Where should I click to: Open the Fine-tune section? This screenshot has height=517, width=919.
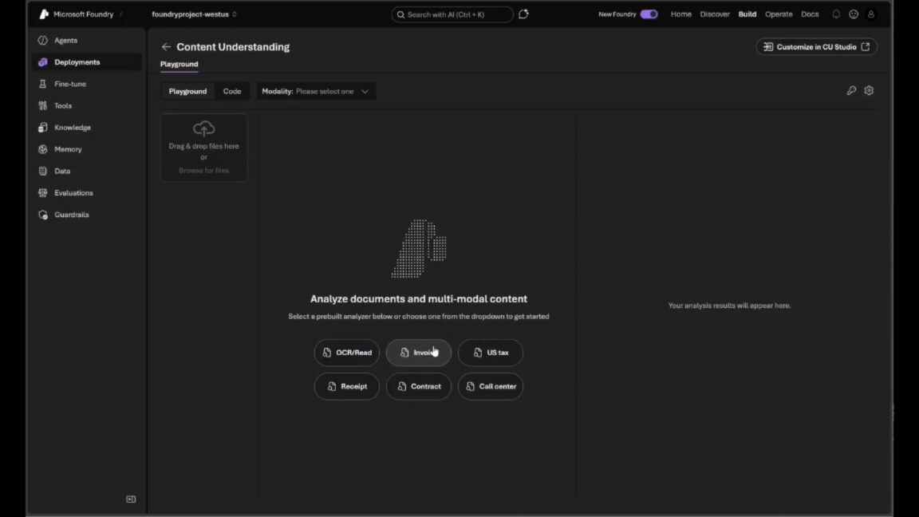[87, 84]
